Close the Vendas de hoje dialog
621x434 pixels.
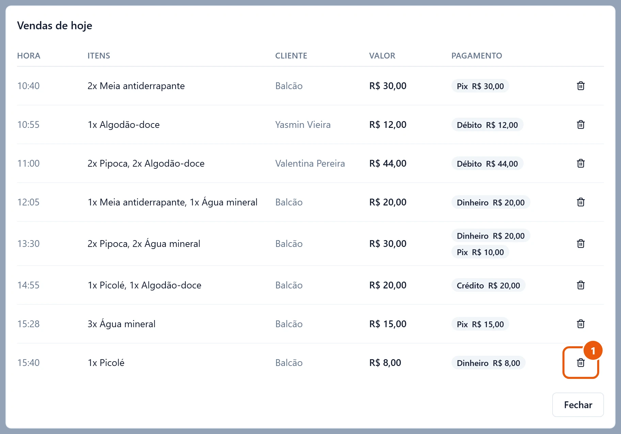(578, 405)
